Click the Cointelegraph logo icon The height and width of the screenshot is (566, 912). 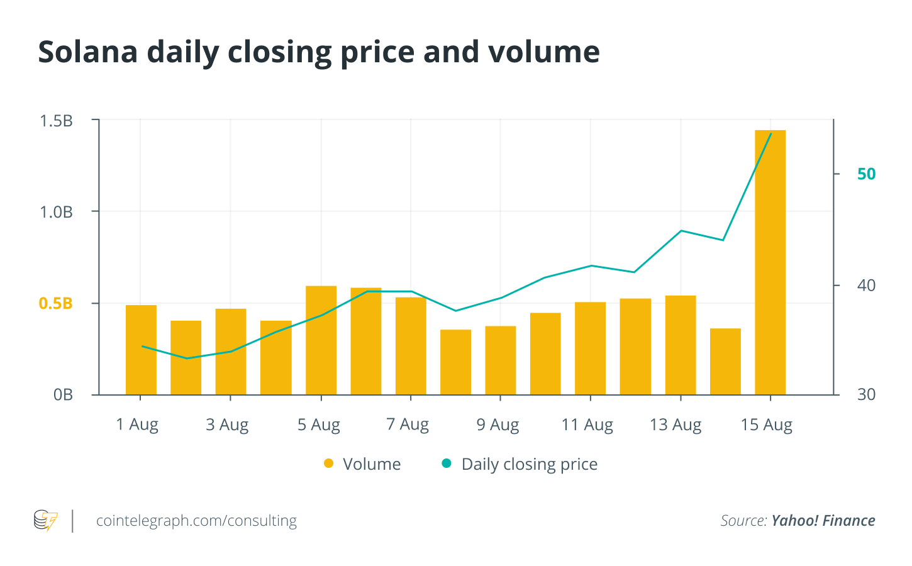coord(45,521)
